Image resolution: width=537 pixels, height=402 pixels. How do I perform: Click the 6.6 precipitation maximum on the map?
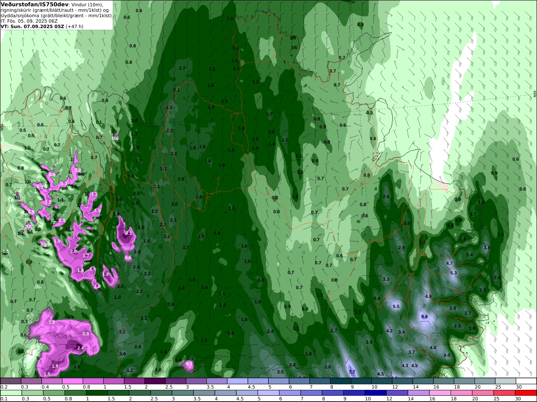pyautogui.click(x=424, y=316)
